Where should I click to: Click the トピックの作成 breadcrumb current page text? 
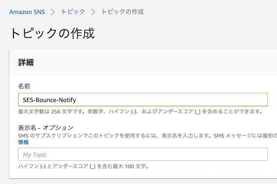click(123, 12)
